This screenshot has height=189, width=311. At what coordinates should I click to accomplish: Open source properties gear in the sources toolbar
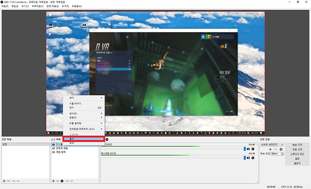(62, 181)
